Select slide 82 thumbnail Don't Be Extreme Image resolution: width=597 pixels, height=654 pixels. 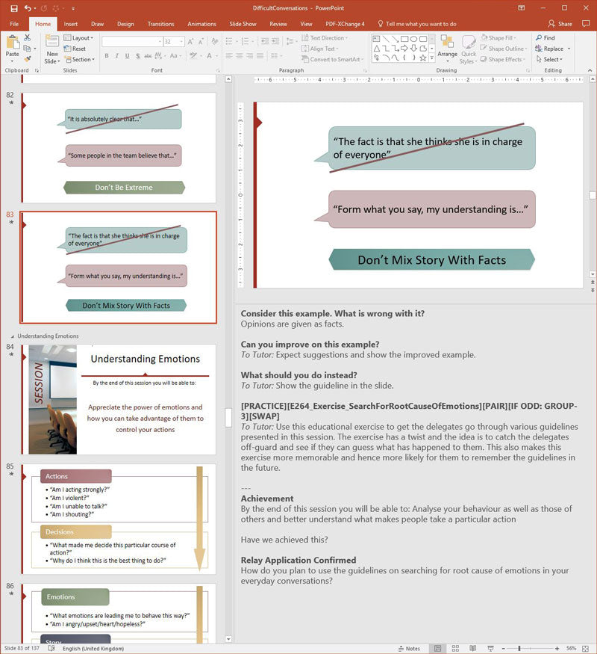pos(119,148)
